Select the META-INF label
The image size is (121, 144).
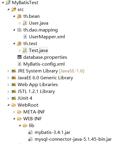[34, 112]
